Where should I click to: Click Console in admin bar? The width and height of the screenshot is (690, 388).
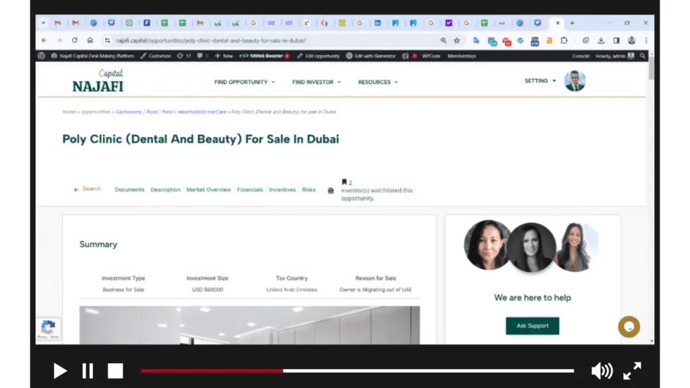pyautogui.click(x=580, y=56)
